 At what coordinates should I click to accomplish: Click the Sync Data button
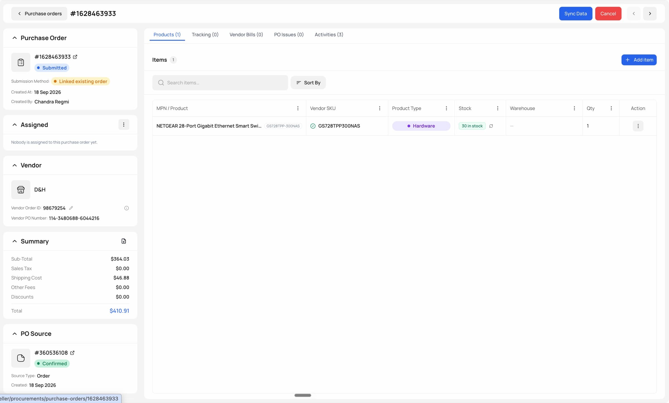576,13
